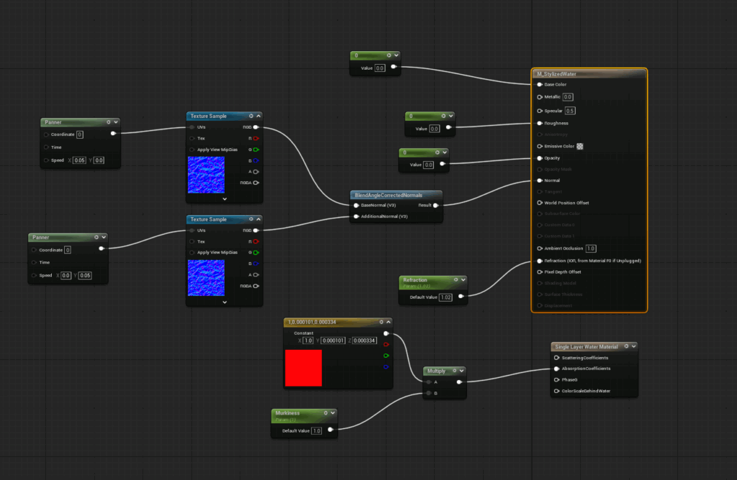Click the Result output pin of BlendAngleCorrectedNormals
This screenshot has height=480, width=737.
coord(436,205)
